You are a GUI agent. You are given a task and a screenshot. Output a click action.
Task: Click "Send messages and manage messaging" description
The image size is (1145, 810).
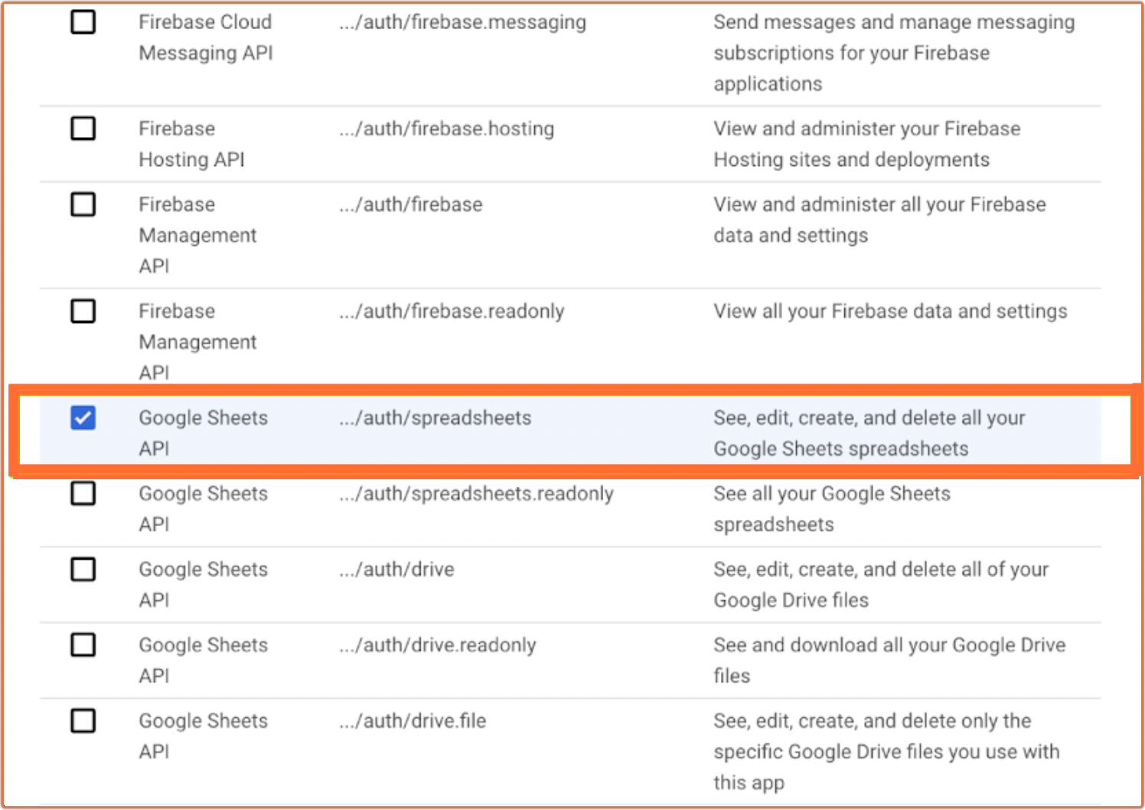click(x=894, y=53)
